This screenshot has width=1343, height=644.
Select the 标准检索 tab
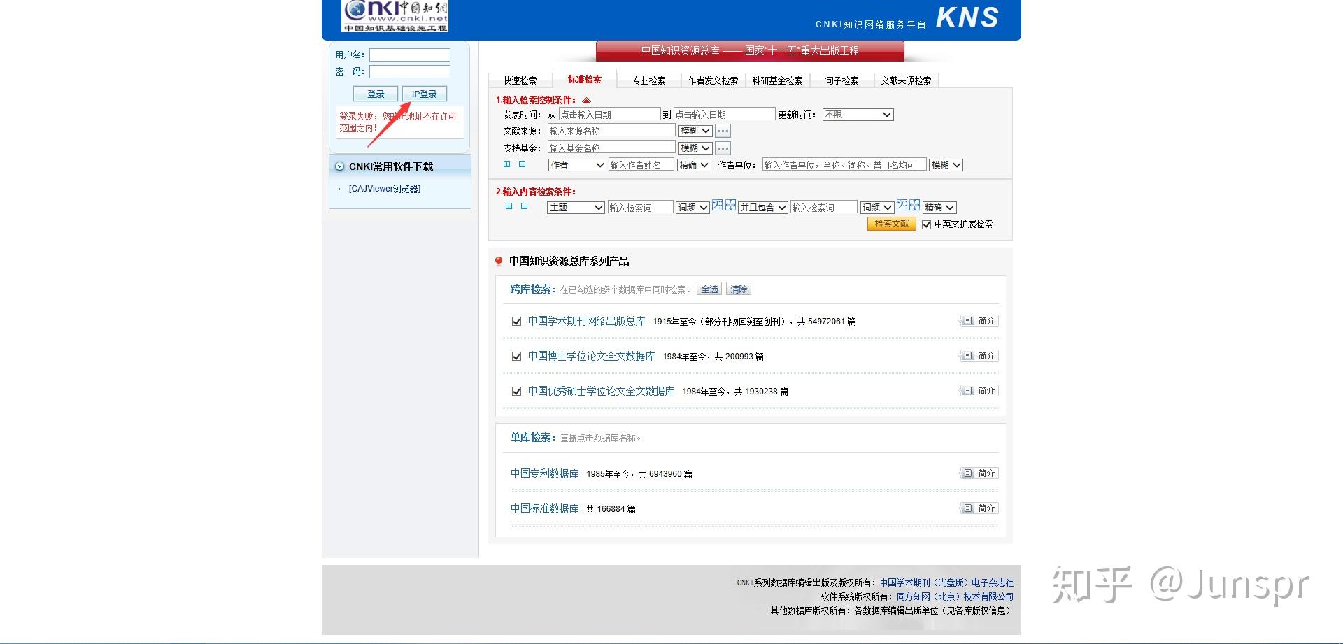[x=585, y=79]
